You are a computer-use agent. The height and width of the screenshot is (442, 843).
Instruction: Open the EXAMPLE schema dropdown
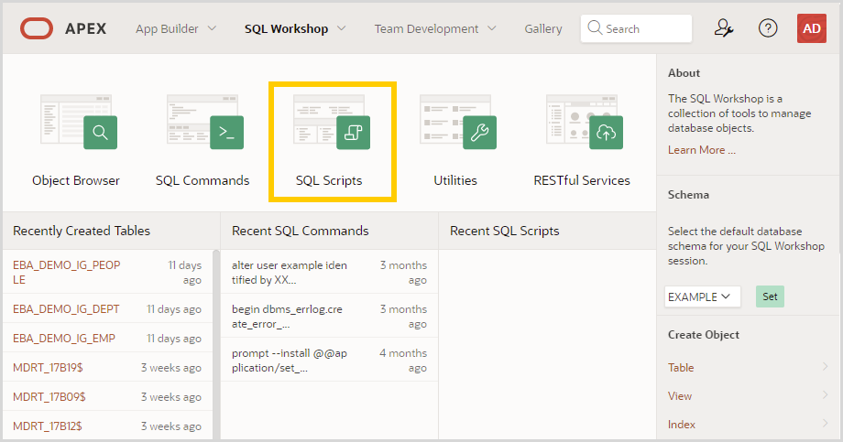(702, 296)
